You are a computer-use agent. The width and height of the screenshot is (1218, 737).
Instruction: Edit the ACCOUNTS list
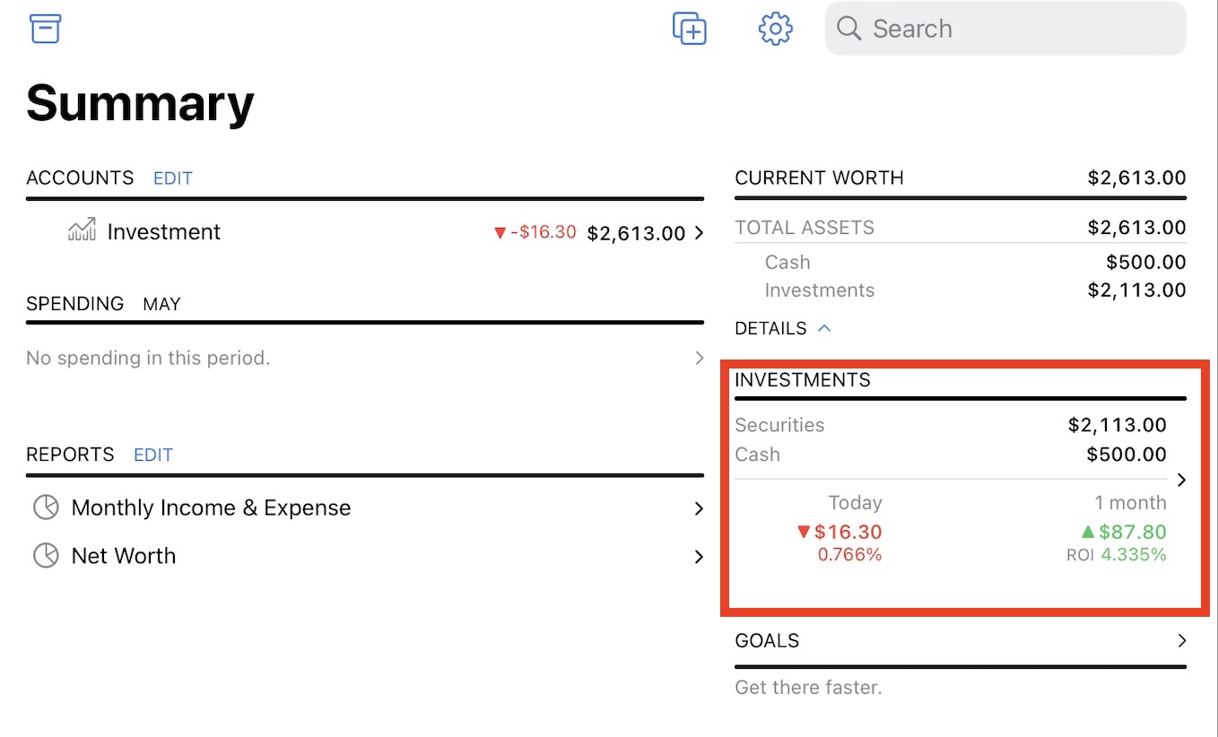click(x=172, y=178)
